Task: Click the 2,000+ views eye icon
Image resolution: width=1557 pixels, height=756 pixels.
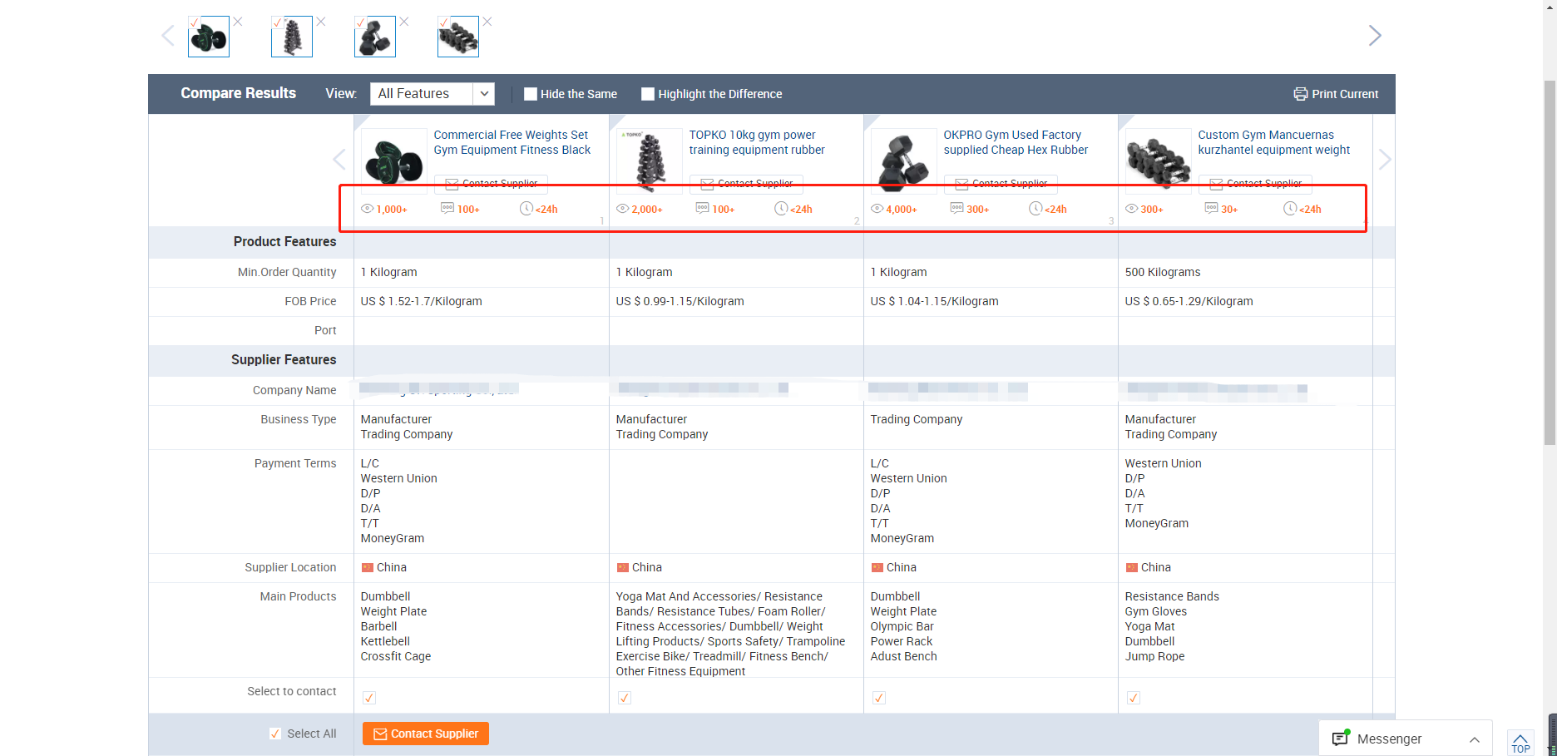Action: click(622, 209)
